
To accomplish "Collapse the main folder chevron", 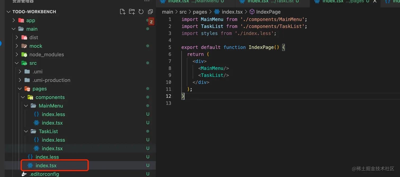I will click(x=14, y=29).
